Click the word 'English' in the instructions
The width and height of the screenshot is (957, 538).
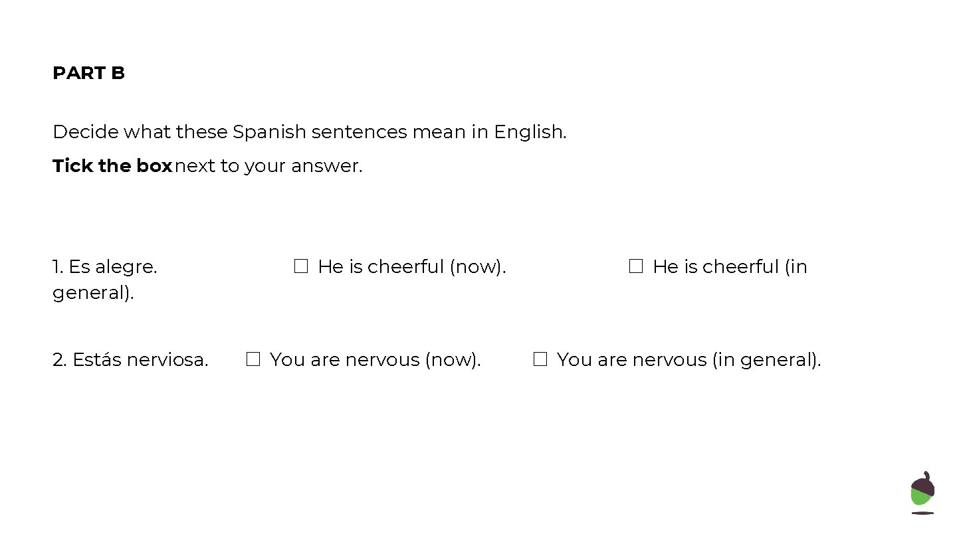pos(530,132)
